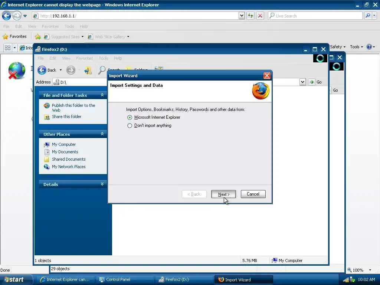Click Internet Explorer forward arrow
This screenshot has height=285, width=380.
click(17, 16)
